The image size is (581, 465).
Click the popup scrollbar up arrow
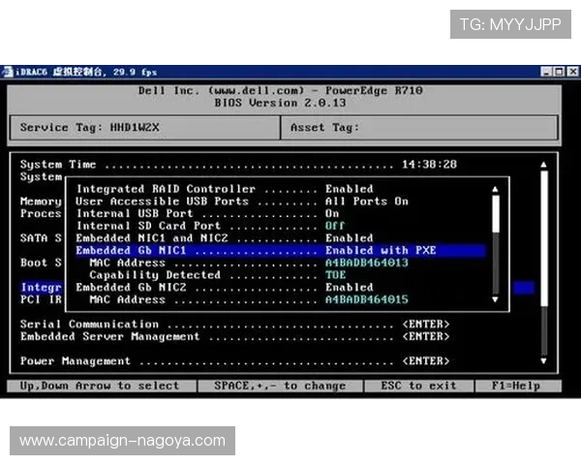[x=497, y=190]
